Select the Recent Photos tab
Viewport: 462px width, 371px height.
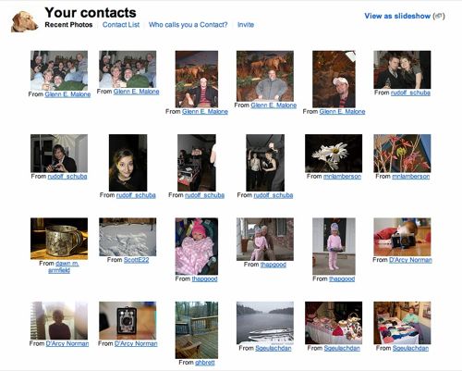tap(68, 25)
